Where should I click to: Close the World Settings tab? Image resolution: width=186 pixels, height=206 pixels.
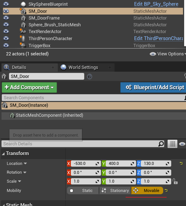(x=110, y=67)
